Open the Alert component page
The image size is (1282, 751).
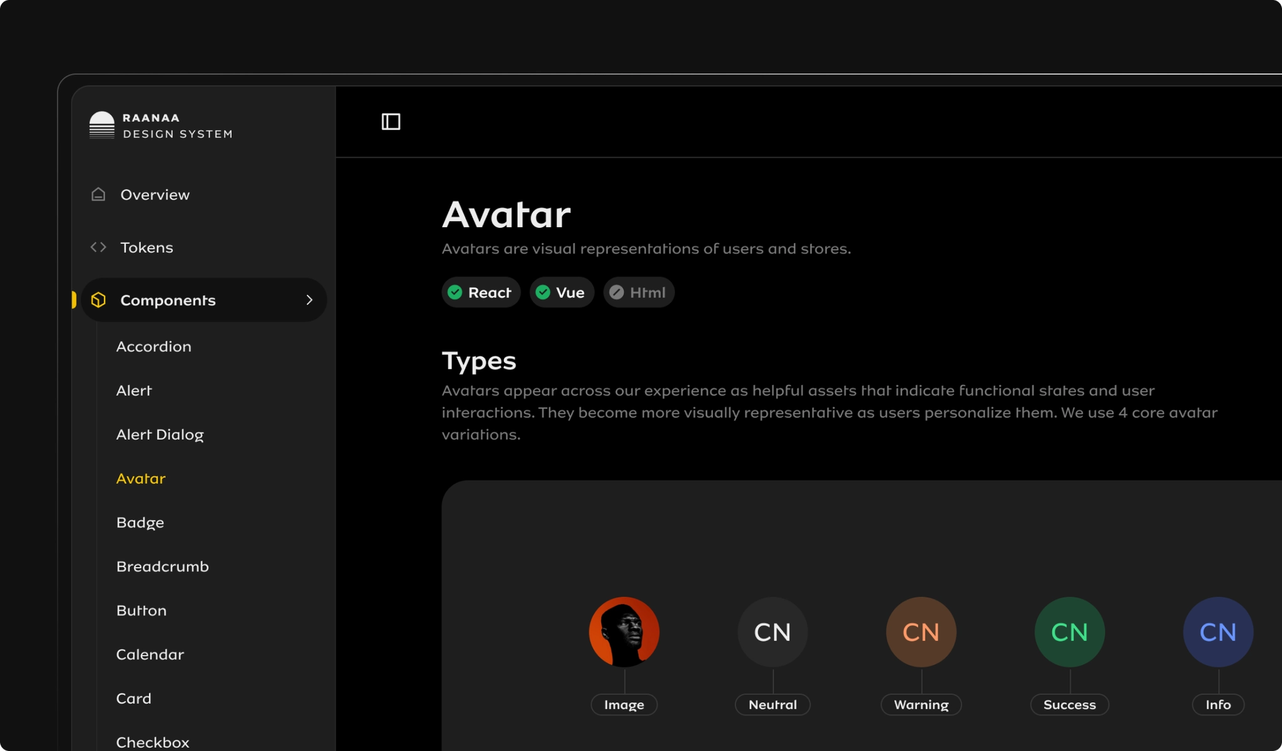coord(134,391)
